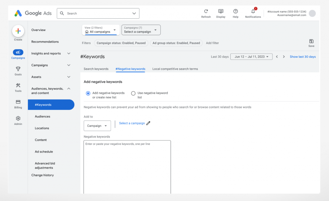Expand Campaigns section in navigation

[x=69, y=65]
